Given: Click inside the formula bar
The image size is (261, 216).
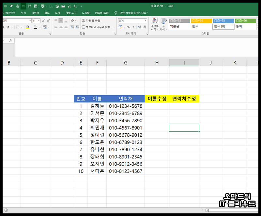Looking at the screenshot, I should [136, 47].
